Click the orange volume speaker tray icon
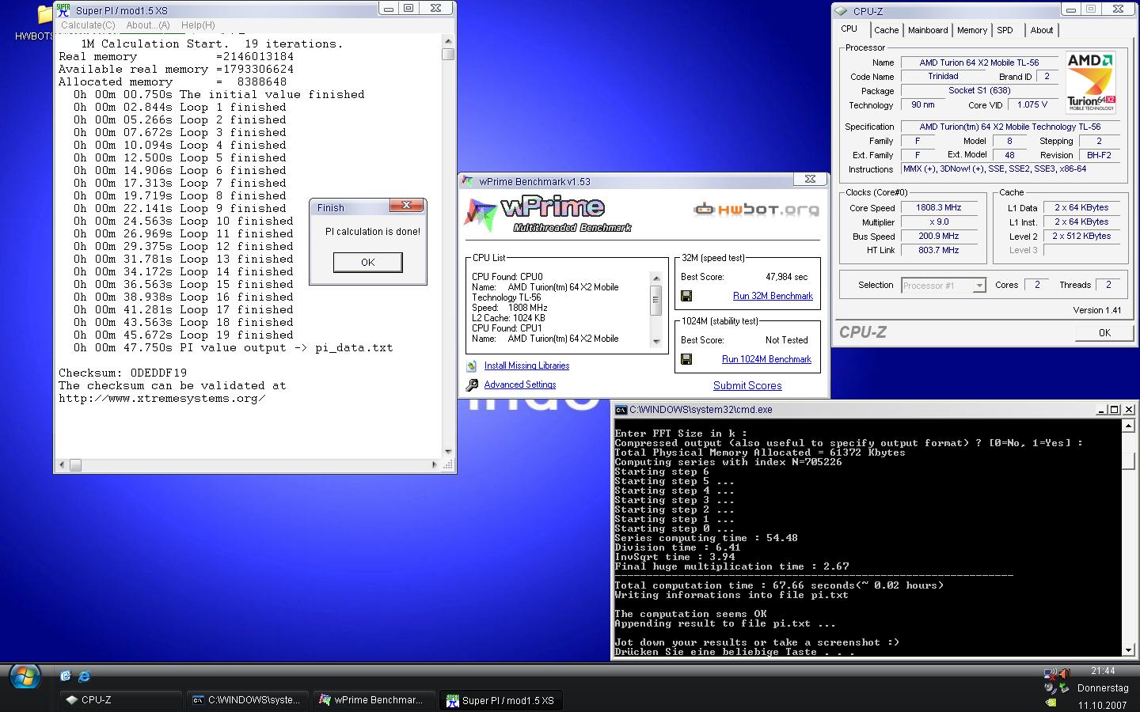 click(1063, 673)
